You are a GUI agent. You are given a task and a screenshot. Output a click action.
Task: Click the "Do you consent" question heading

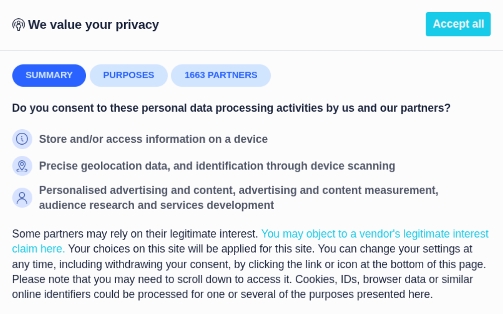click(231, 108)
